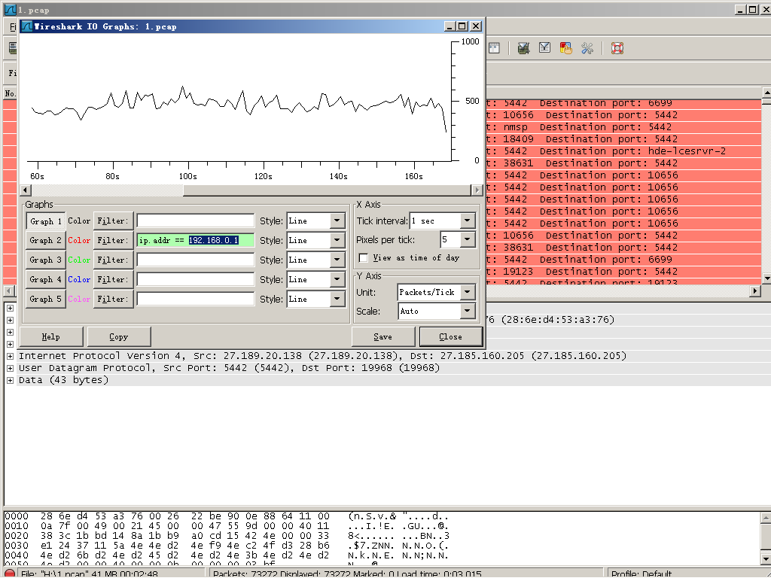Screen dimensions: 771x578
Task: Toggle Graph 1 button on
Action: point(45,221)
